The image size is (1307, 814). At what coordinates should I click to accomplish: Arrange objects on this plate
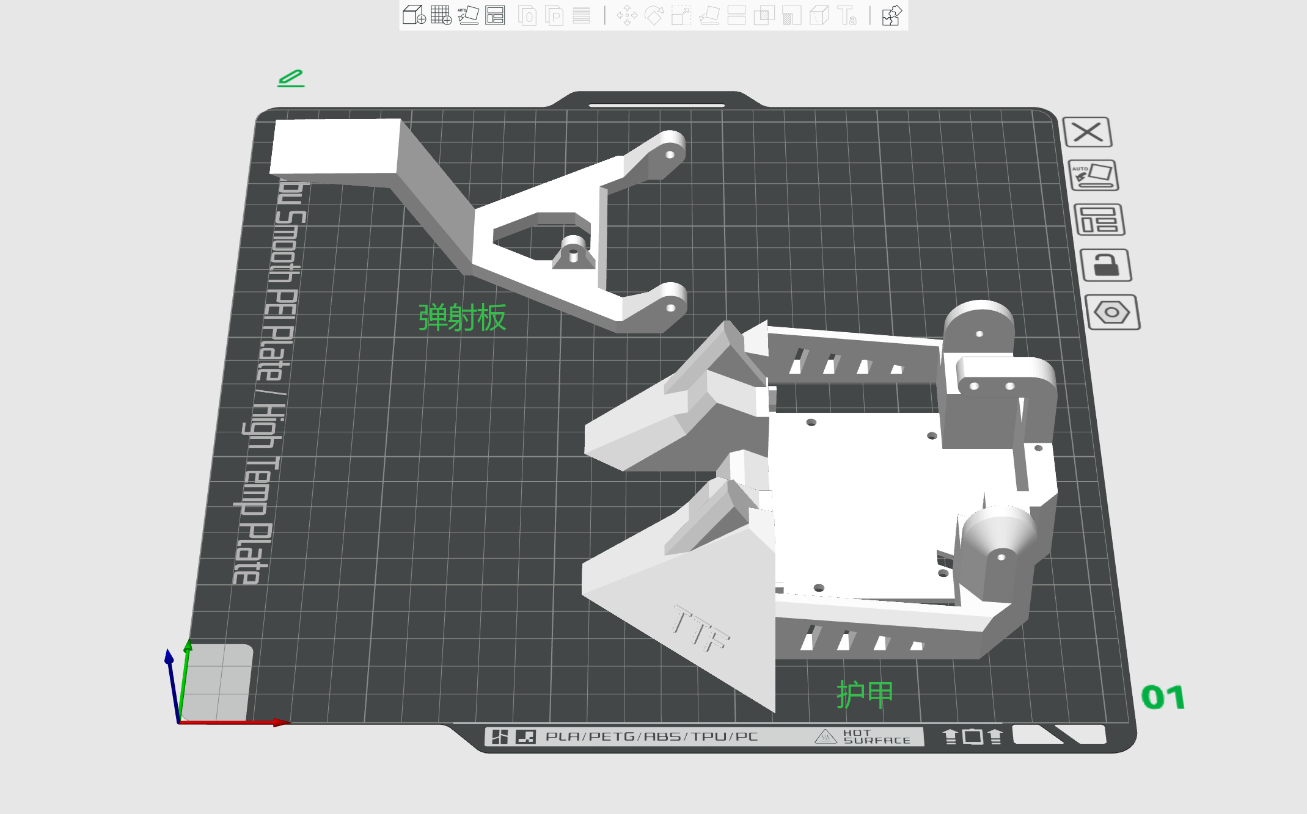(1099, 220)
